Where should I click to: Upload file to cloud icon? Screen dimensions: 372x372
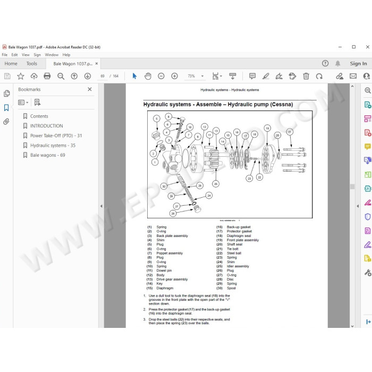tap(34, 76)
